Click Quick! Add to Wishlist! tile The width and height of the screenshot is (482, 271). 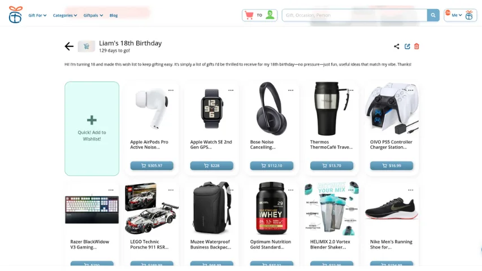pyautogui.click(x=92, y=129)
